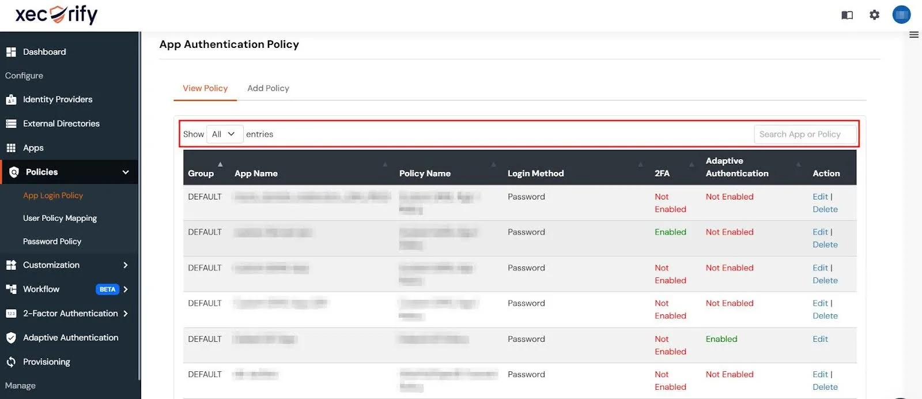
Task: Sort by 2FA column arrow
Action: tap(691, 164)
